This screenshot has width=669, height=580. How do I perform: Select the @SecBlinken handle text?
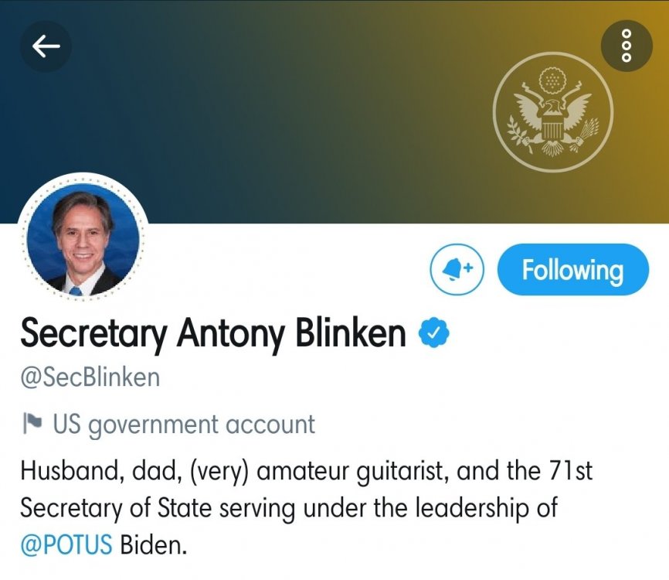(x=90, y=377)
